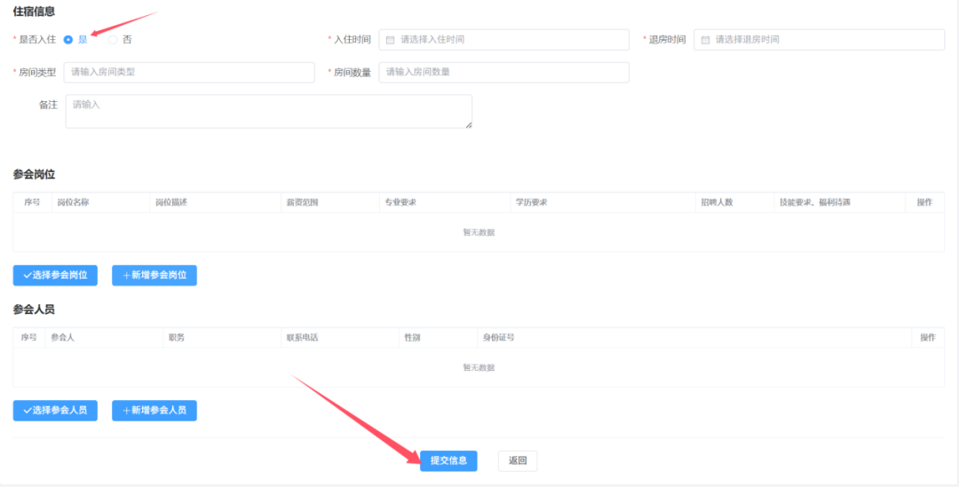Screen dimensions: 959x487
Task: Click the 岗位名称 column header
Action: [73, 202]
